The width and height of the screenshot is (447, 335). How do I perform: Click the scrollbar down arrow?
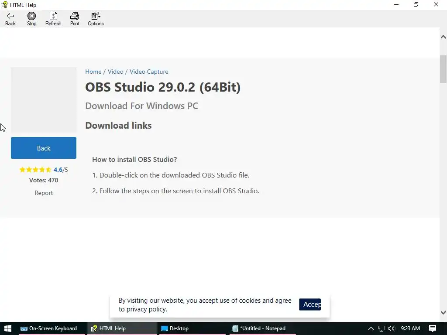coord(443,312)
